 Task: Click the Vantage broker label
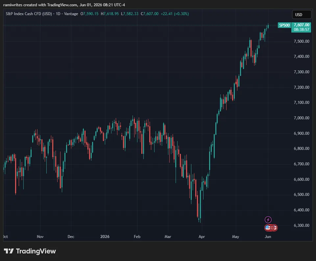click(x=71, y=14)
